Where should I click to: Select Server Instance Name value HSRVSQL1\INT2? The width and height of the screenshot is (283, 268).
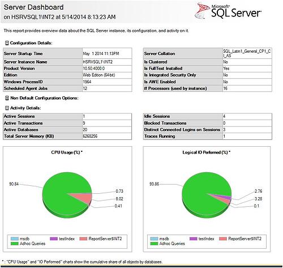pos(98,62)
